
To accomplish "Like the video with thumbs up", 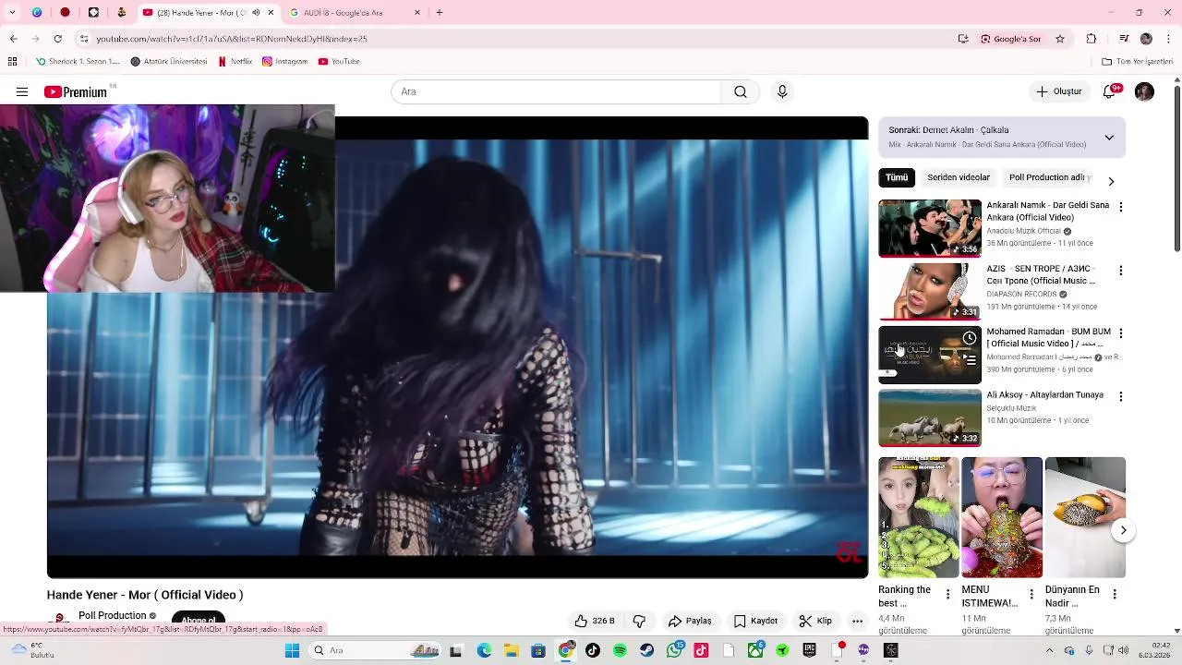I will point(594,621).
